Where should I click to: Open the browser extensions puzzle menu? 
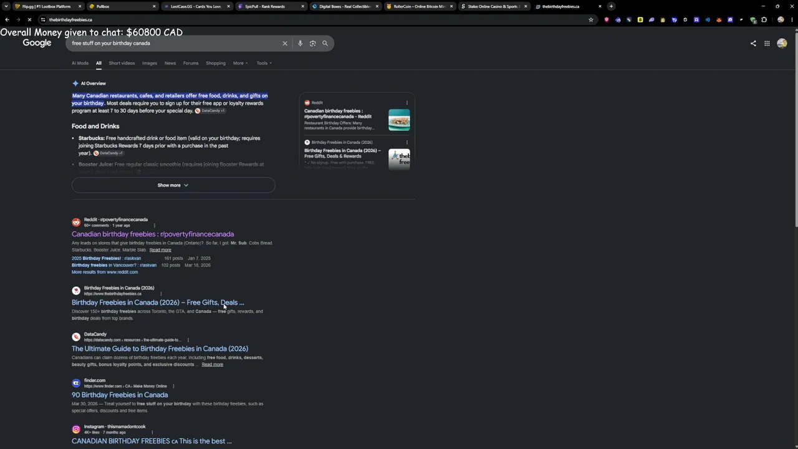pos(764,19)
